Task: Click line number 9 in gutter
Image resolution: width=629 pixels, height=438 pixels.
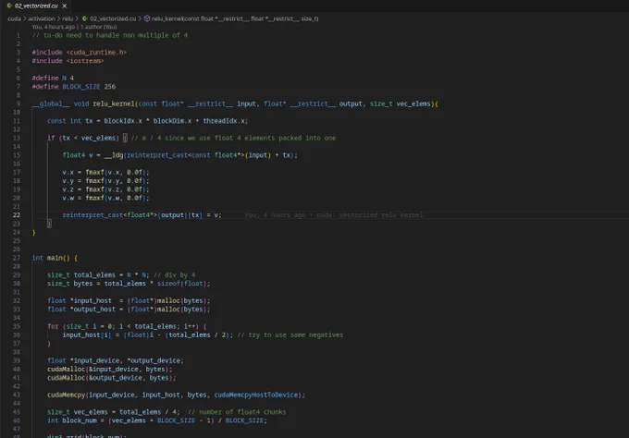Action: click(18, 103)
